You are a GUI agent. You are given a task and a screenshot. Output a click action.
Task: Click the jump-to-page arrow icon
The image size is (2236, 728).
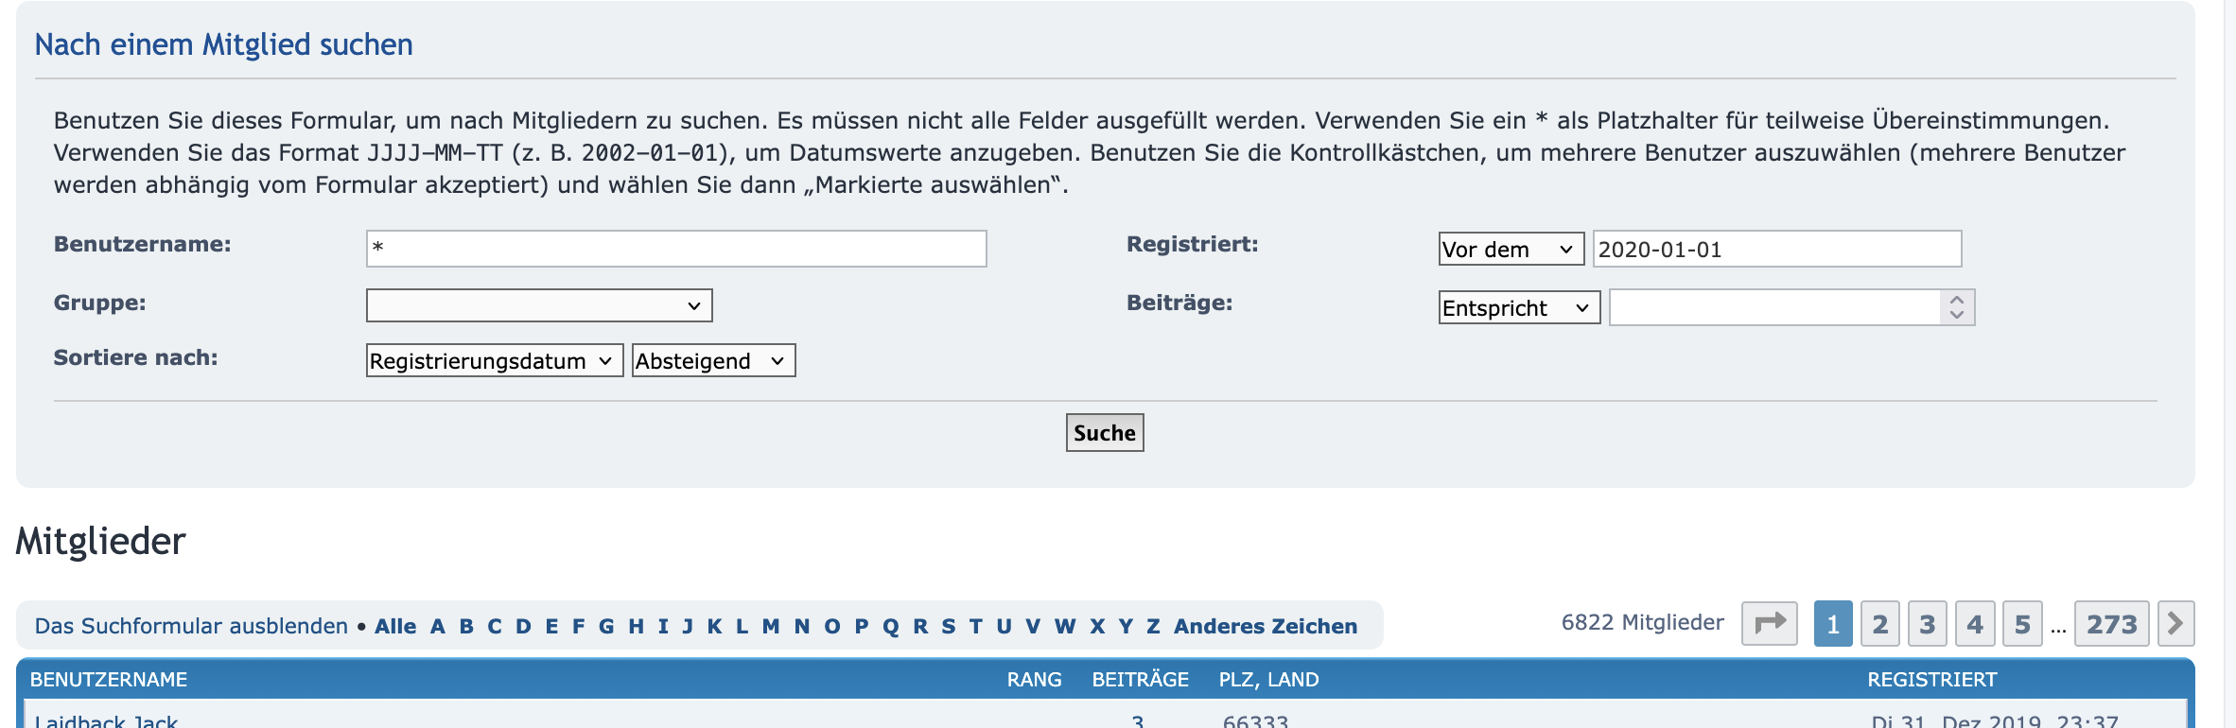(1769, 624)
